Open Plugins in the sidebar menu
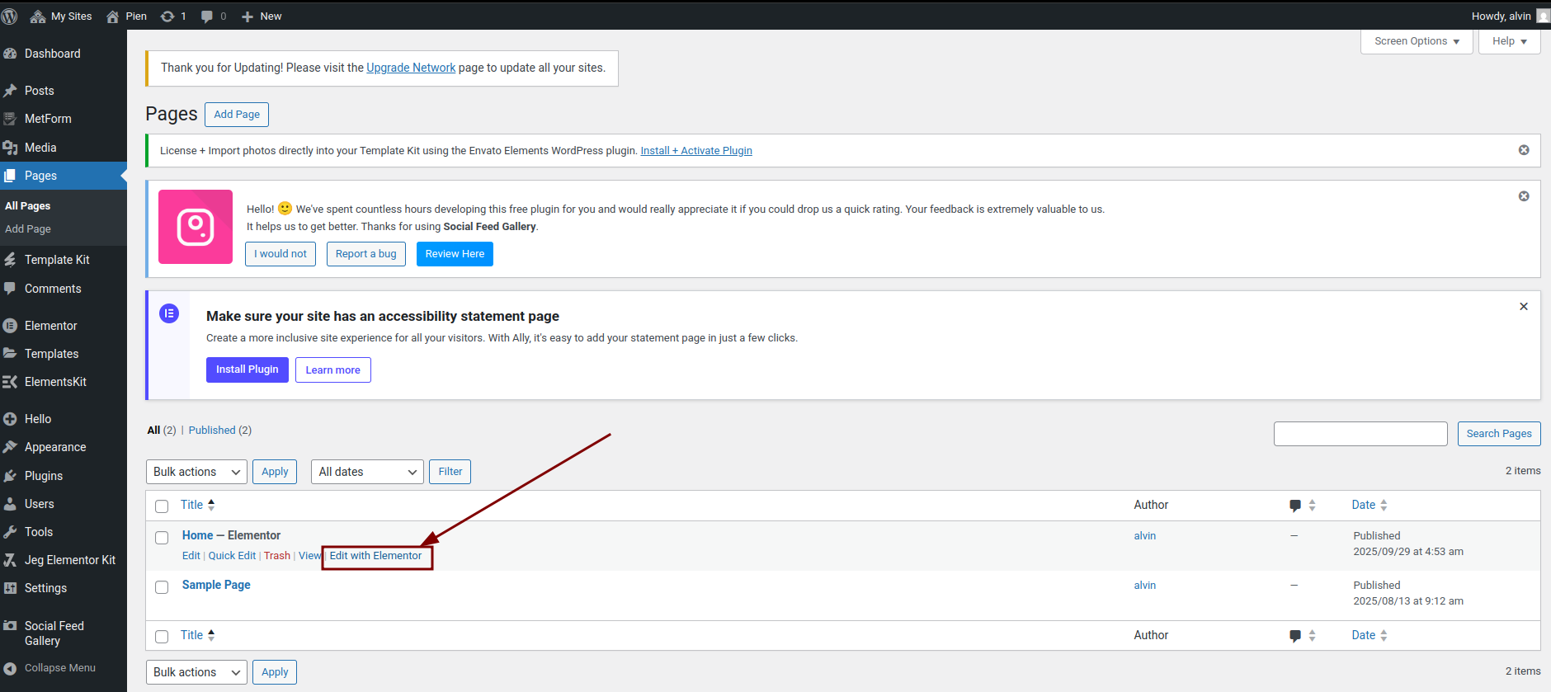 pyautogui.click(x=44, y=476)
